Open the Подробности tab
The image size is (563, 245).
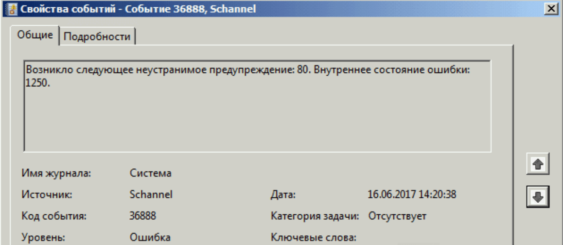pos(97,37)
